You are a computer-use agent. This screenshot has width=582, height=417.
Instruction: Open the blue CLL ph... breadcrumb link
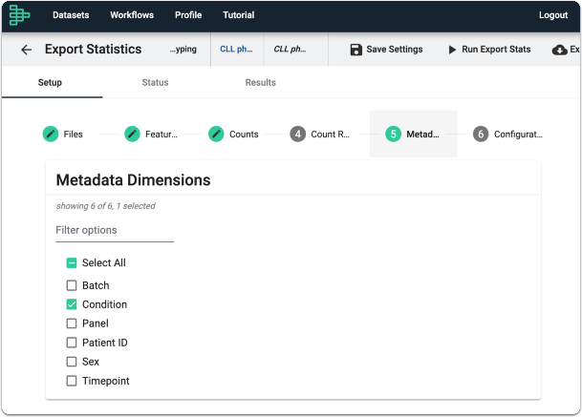[x=236, y=50]
